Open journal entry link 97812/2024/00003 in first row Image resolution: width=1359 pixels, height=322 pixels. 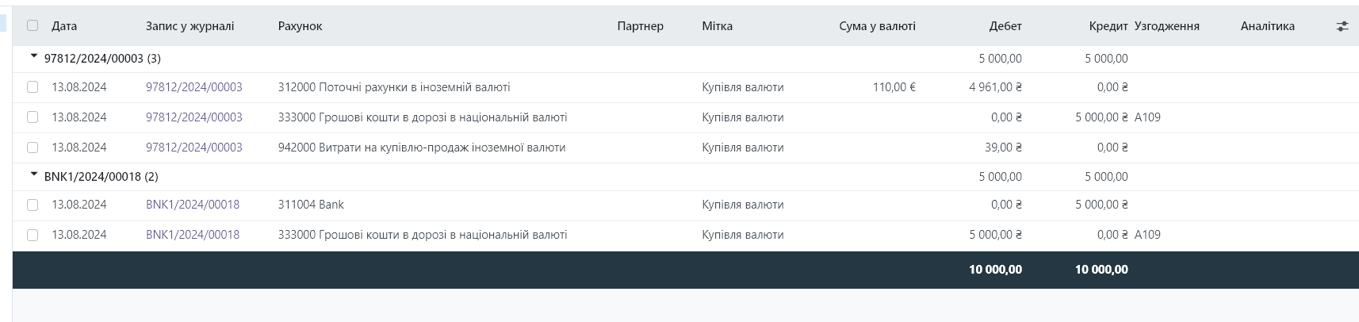click(x=194, y=87)
